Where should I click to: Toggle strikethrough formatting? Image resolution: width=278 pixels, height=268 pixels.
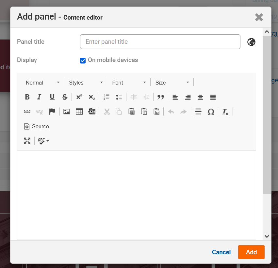65,97
